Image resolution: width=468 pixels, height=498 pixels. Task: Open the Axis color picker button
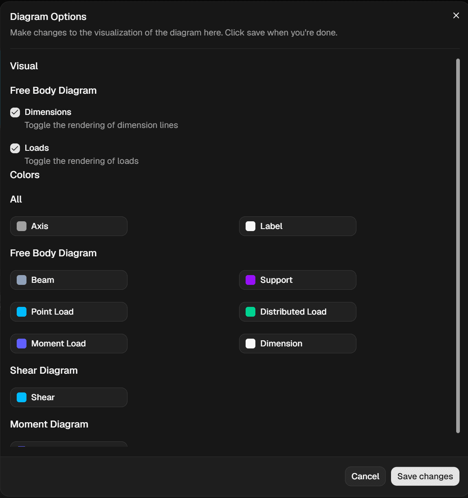point(69,226)
